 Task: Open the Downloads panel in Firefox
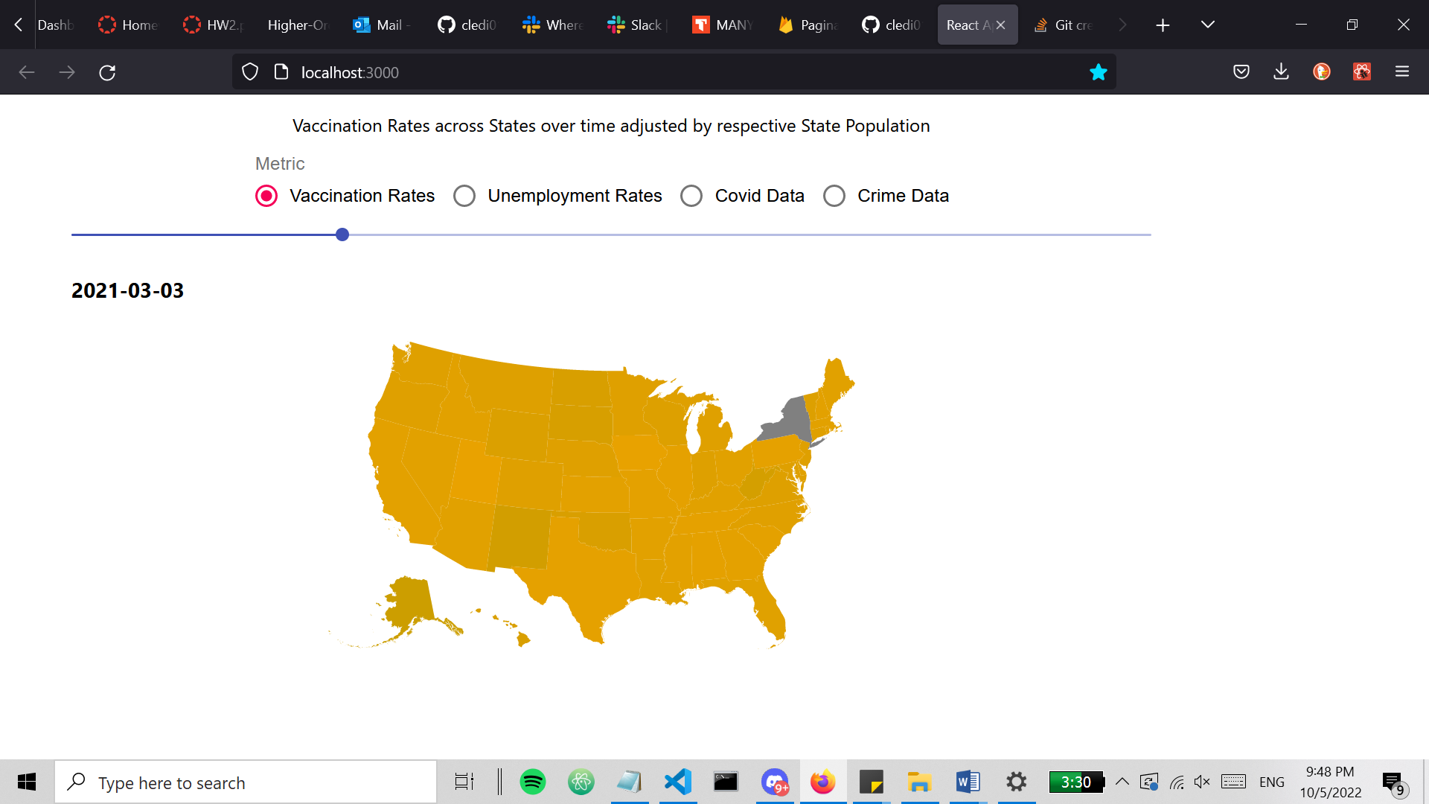(1281, 71)
